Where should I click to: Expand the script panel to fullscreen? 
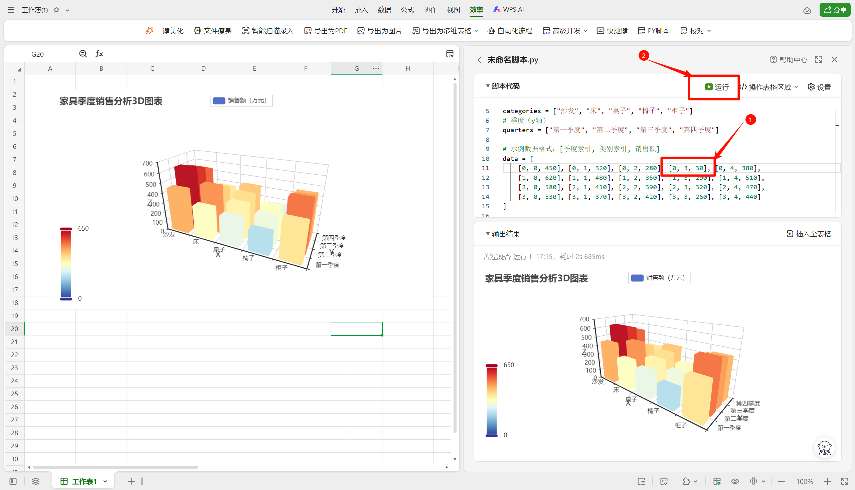click(818, 59)
